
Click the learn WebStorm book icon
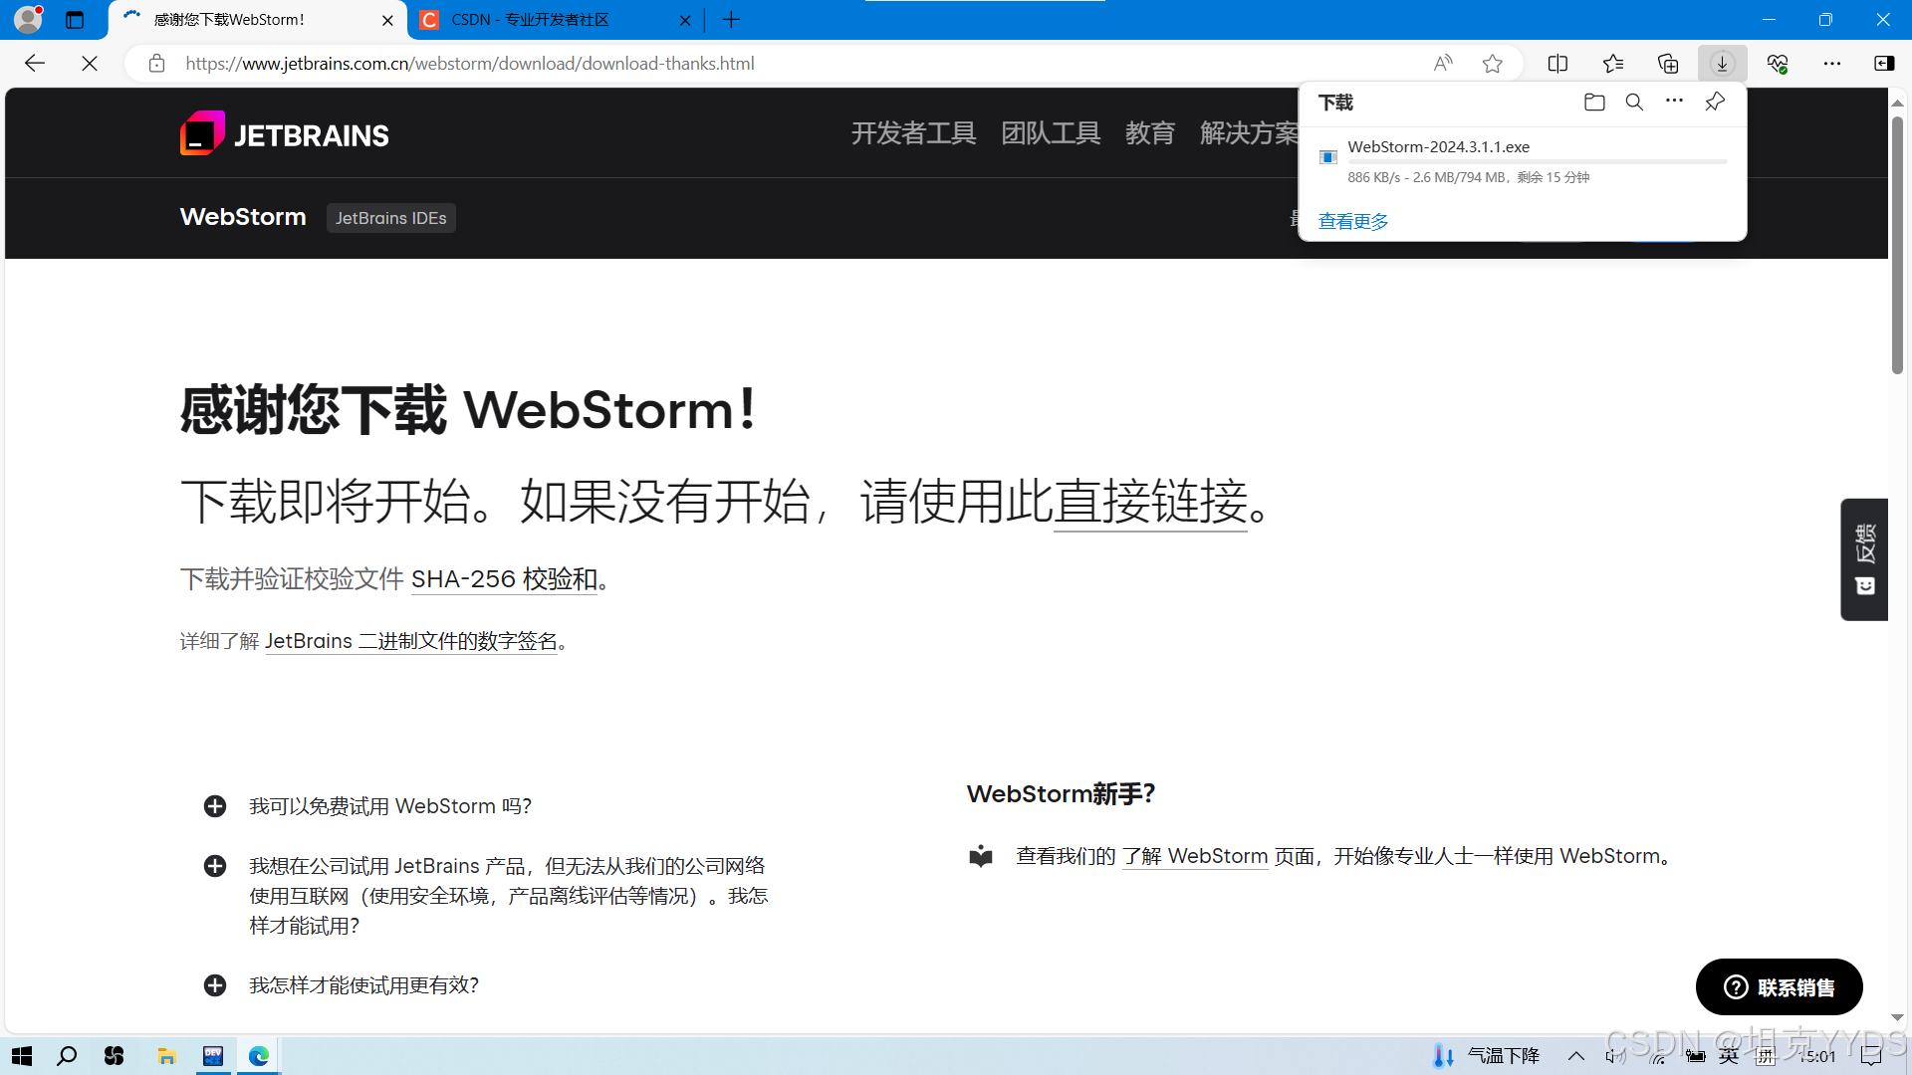(x=981, y=856)
